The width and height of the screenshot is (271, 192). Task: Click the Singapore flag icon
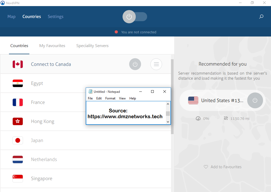(18, 179)
